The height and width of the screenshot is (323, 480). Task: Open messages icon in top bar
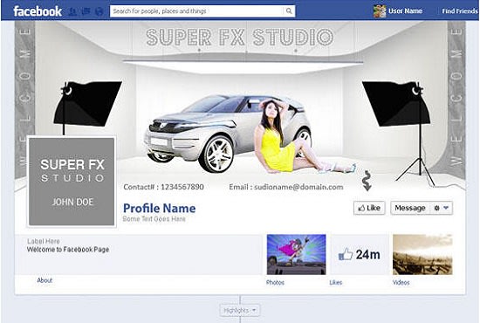[86, 11]
